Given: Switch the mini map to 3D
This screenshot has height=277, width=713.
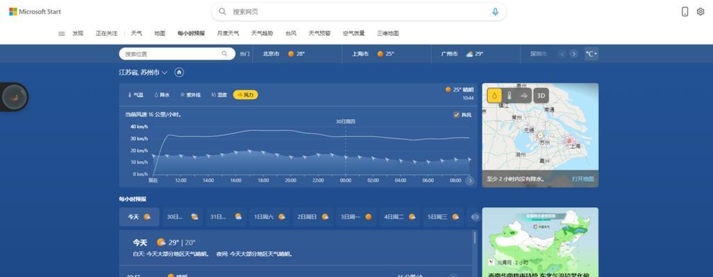Looking at the screenshot, I should (x=541, y=96).
